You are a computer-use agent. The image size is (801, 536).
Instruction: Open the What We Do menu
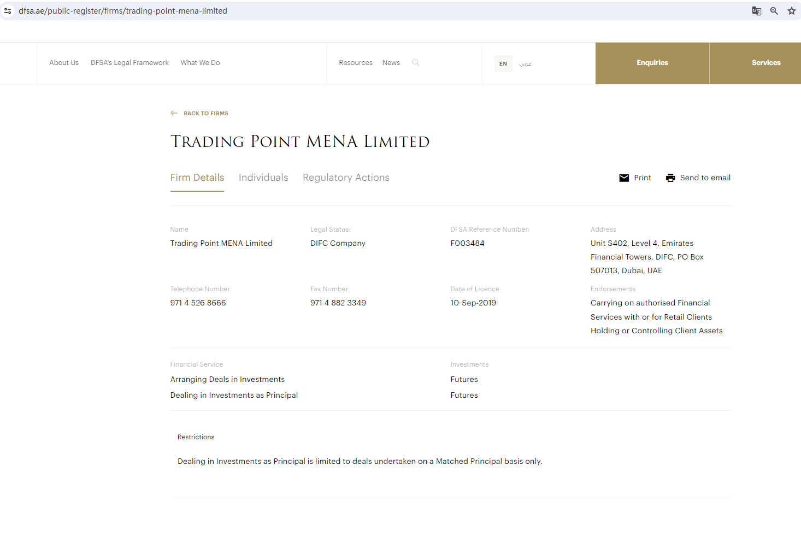(200, 63)
